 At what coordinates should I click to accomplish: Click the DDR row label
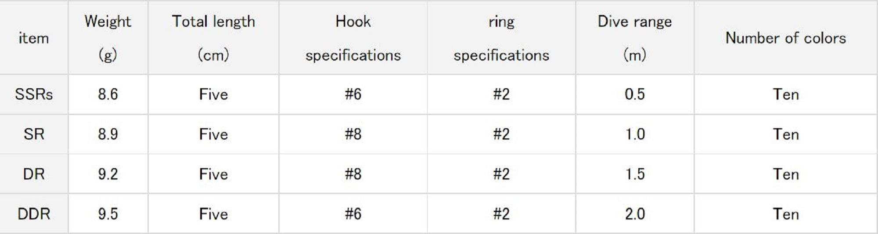pos(34,214)
